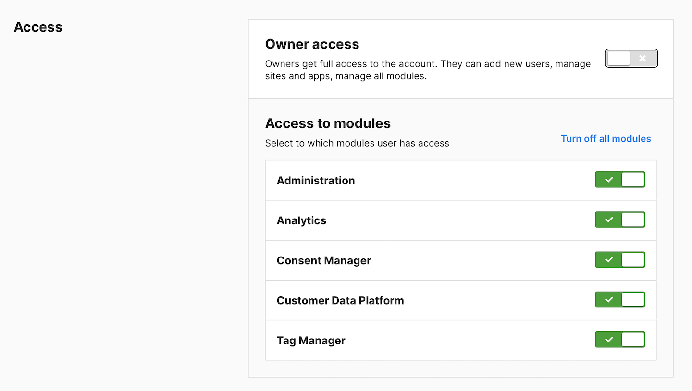Viewport: 692px width, 391px height.
Task: Click the Consent Manager label
Action: [x=324, y=260]
